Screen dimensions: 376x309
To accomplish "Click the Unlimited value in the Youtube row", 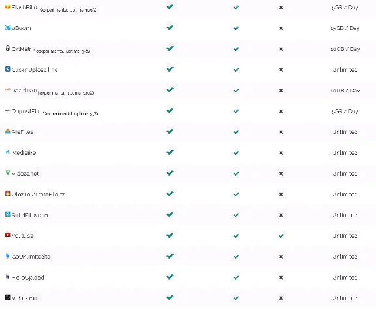I will tap(345, 236).
